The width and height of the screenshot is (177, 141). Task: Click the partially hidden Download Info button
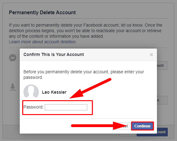(x=162, y=100)
